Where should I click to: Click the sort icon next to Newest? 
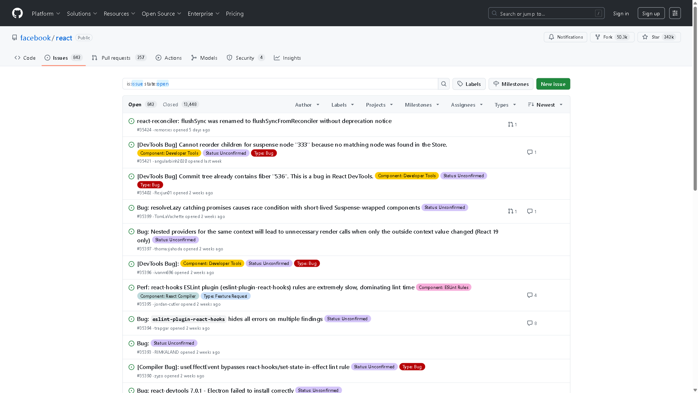click(x=530, y=104)
